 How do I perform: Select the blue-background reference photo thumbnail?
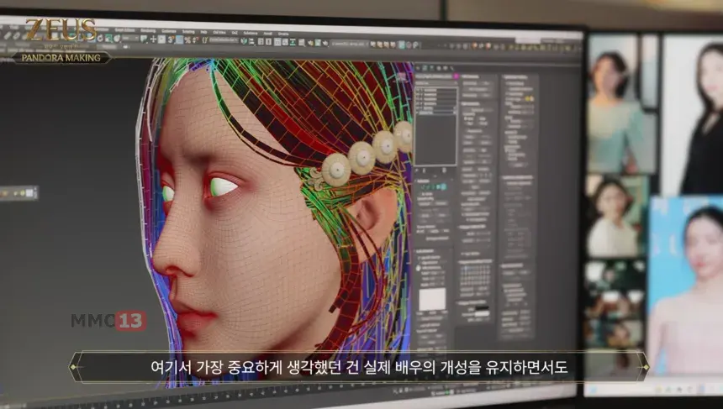[x=686, y=286]
